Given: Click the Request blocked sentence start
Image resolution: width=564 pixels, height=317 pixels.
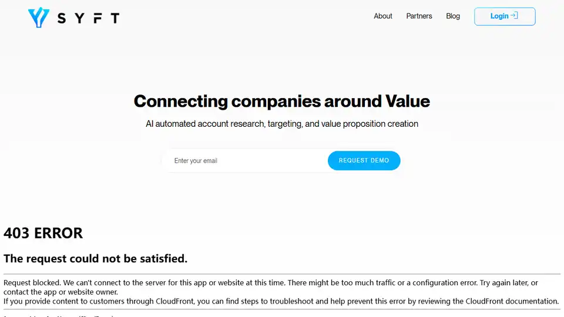Looking at the screenshot, I should [31, 283].
